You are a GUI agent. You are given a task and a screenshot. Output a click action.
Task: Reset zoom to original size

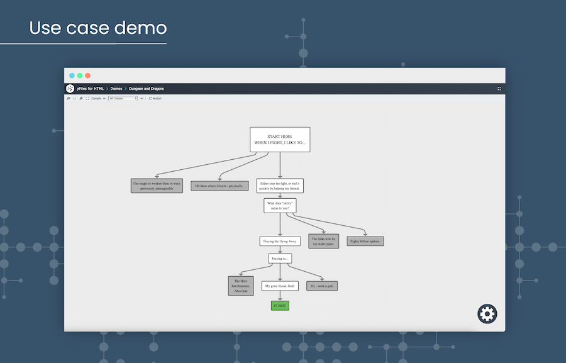74,98
